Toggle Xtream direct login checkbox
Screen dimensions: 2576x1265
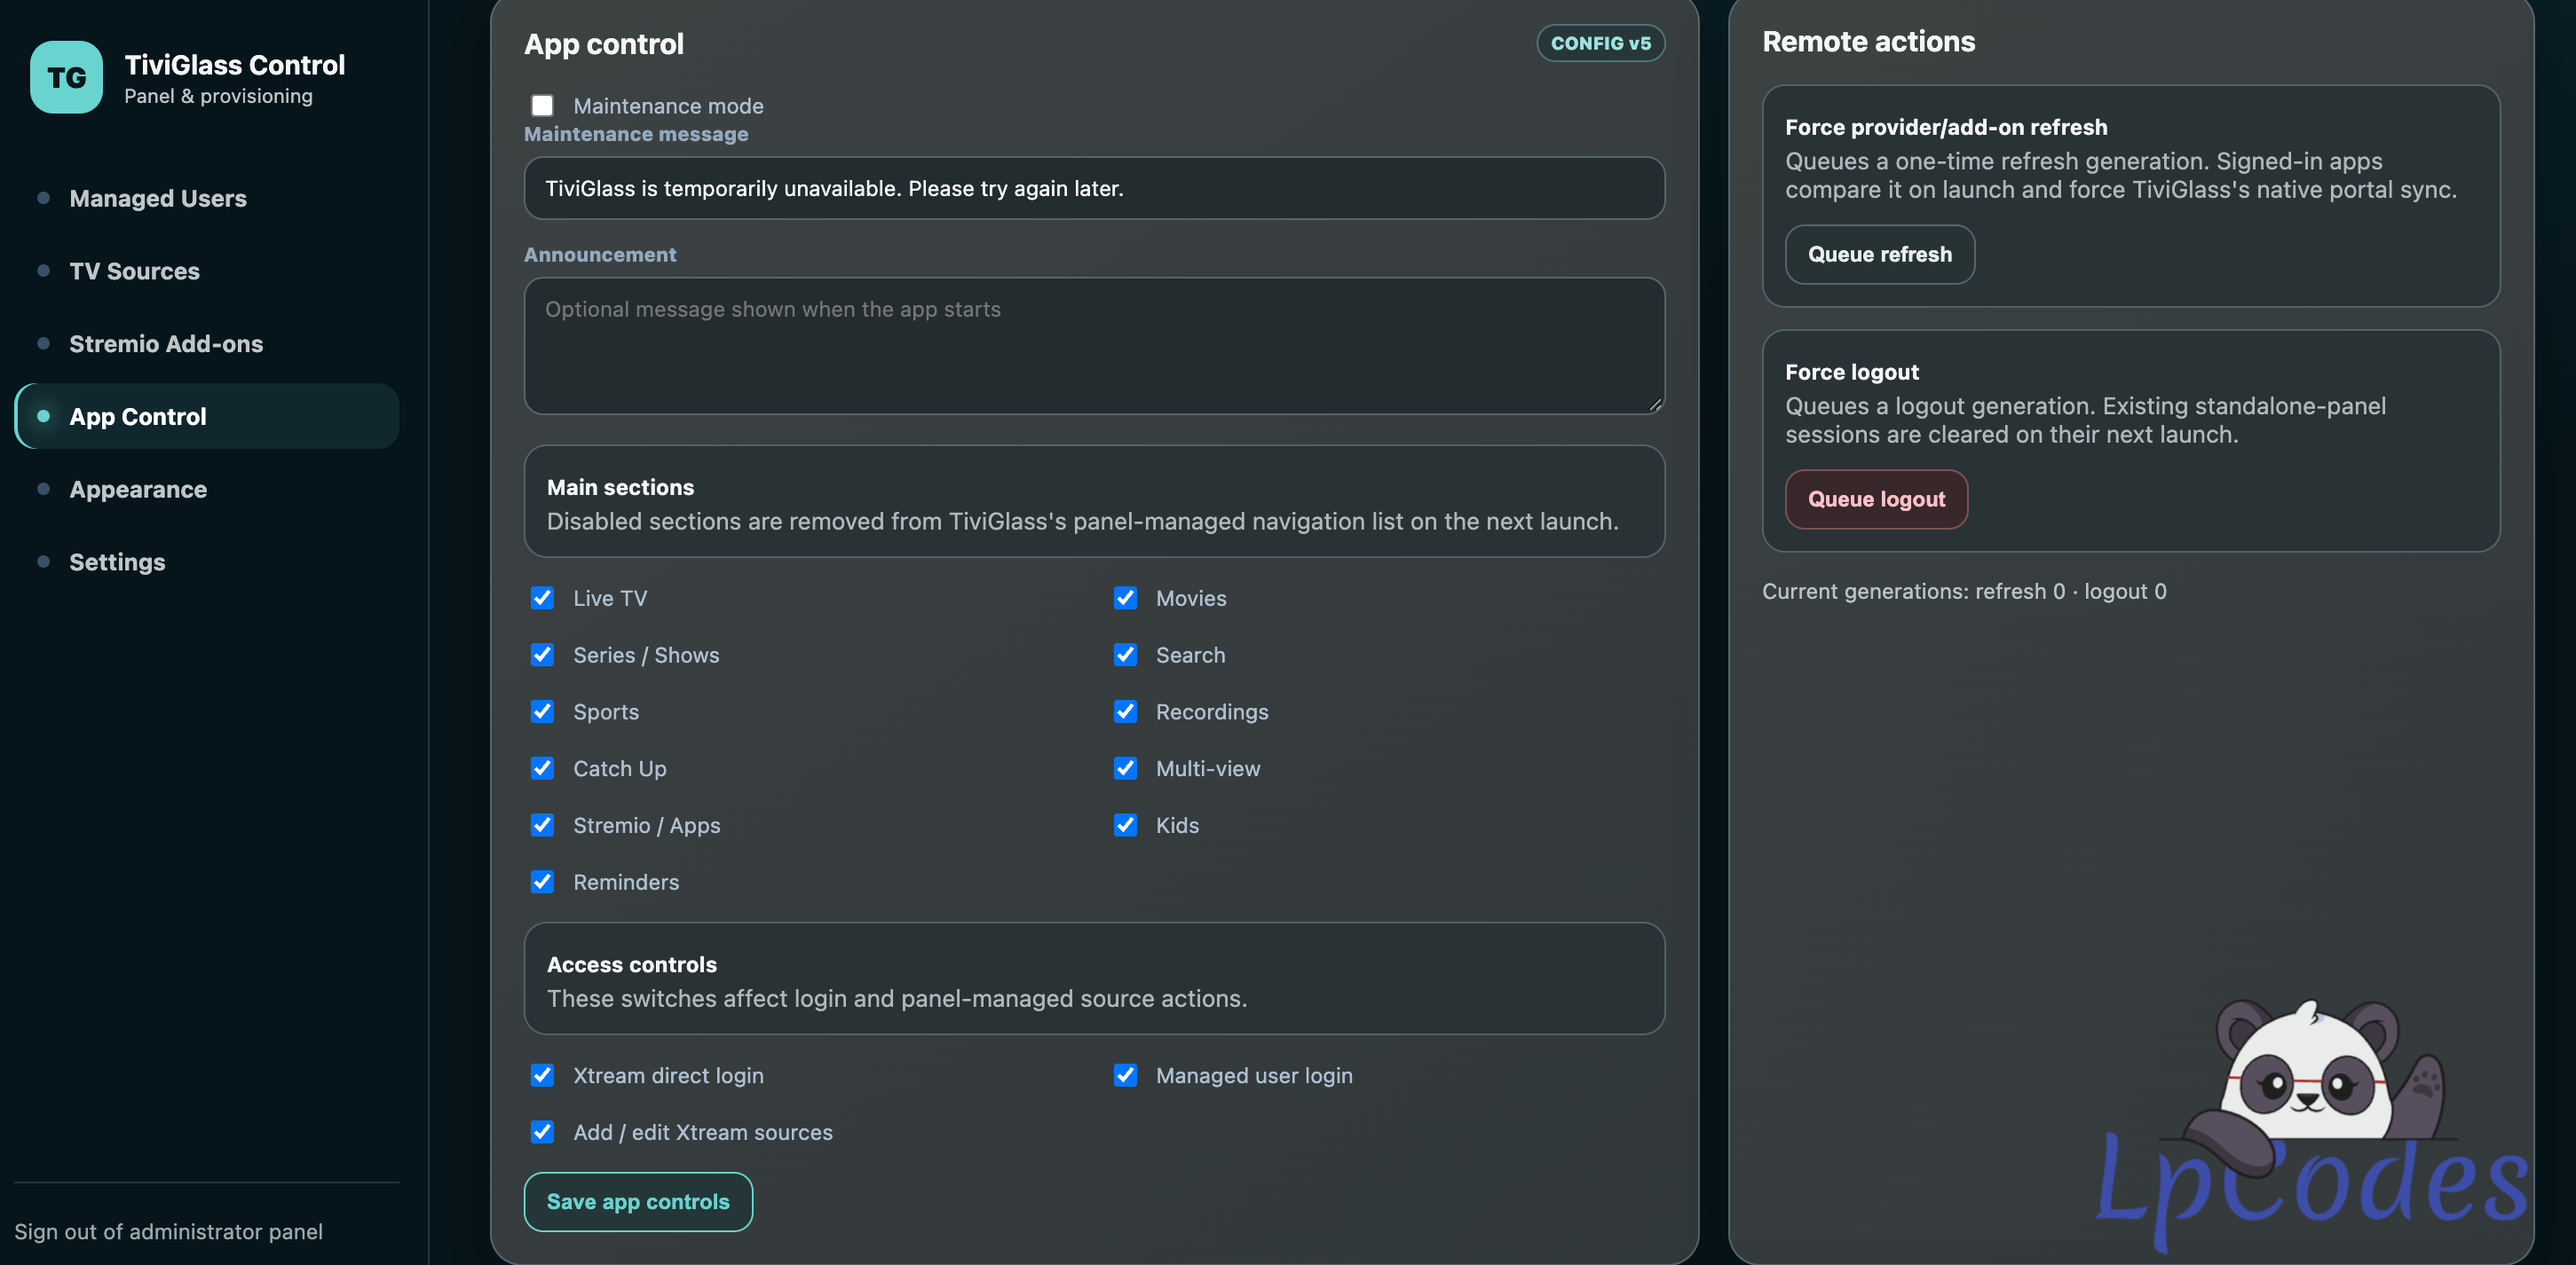click(542, 1075)
